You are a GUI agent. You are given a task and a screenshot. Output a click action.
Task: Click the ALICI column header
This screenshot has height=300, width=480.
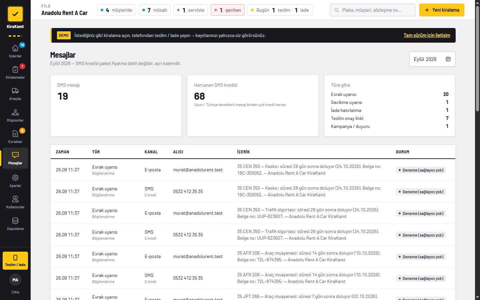[178, 152]
